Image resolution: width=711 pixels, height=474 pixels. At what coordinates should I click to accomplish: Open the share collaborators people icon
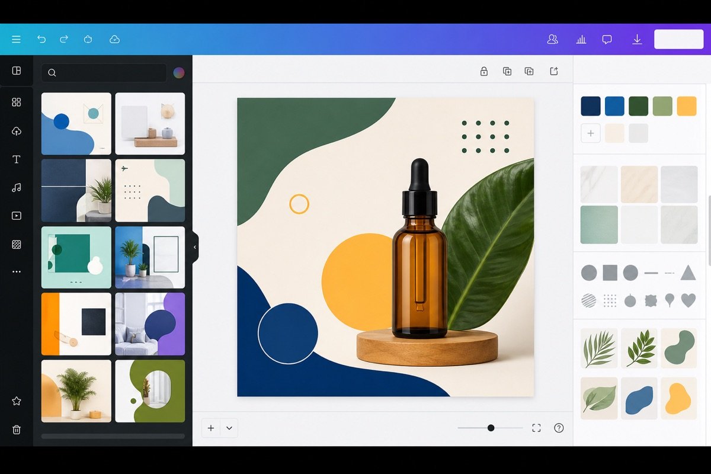coord(552,39)
